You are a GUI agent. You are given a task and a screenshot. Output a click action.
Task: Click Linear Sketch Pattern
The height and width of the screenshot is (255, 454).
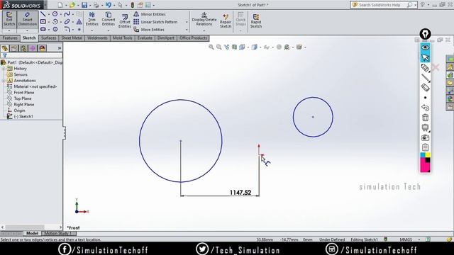click(x=156, y=22)
